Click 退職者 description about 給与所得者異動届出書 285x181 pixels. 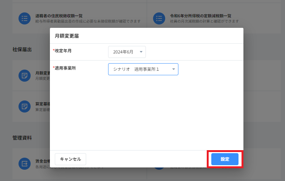(x=88, y=21)
